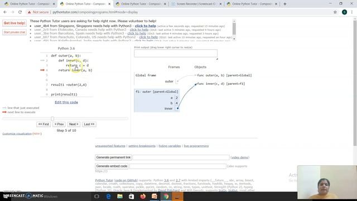This screenshot has height=201, width=357.
Task: Close the first Online Python Tutor tab
Action: (x=54, y=4)
